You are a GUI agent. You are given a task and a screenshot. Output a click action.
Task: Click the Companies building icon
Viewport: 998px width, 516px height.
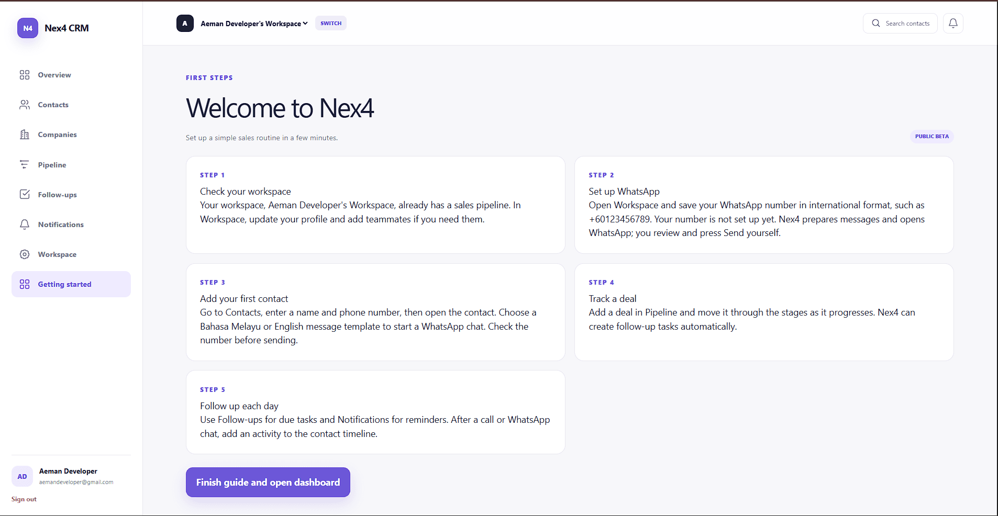coord(25,134)
